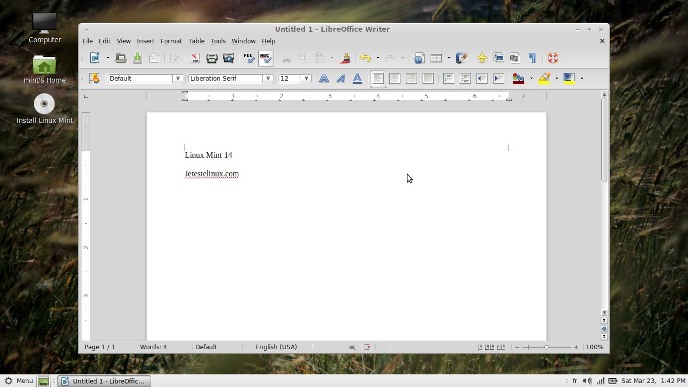Image resolution: width=688 pixels, height=387 pixels.
Task: Apply Underline formatting icon
Action: (x=357, y=78)
